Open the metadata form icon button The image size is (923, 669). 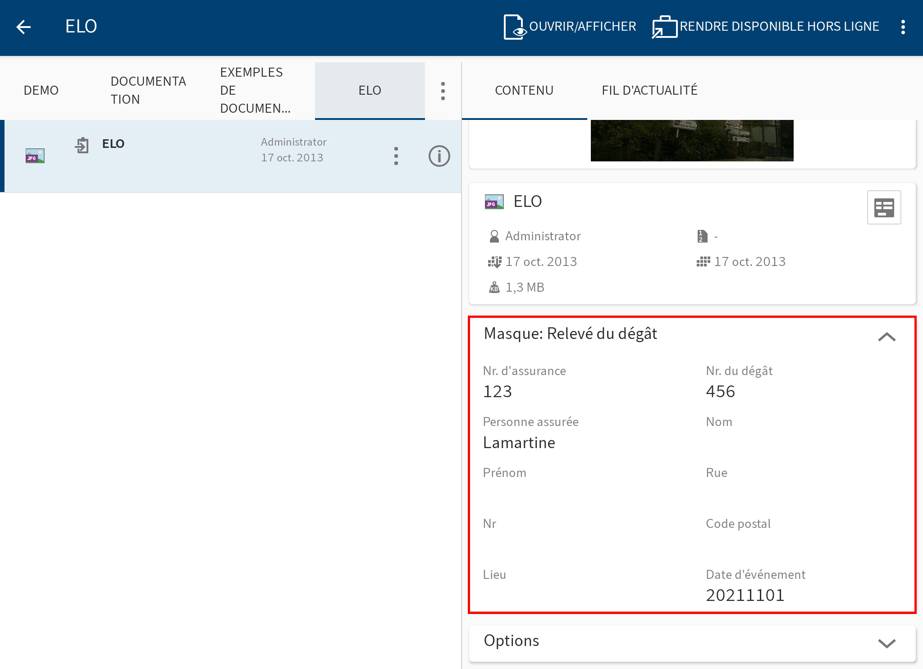click(x=884, y=207)
